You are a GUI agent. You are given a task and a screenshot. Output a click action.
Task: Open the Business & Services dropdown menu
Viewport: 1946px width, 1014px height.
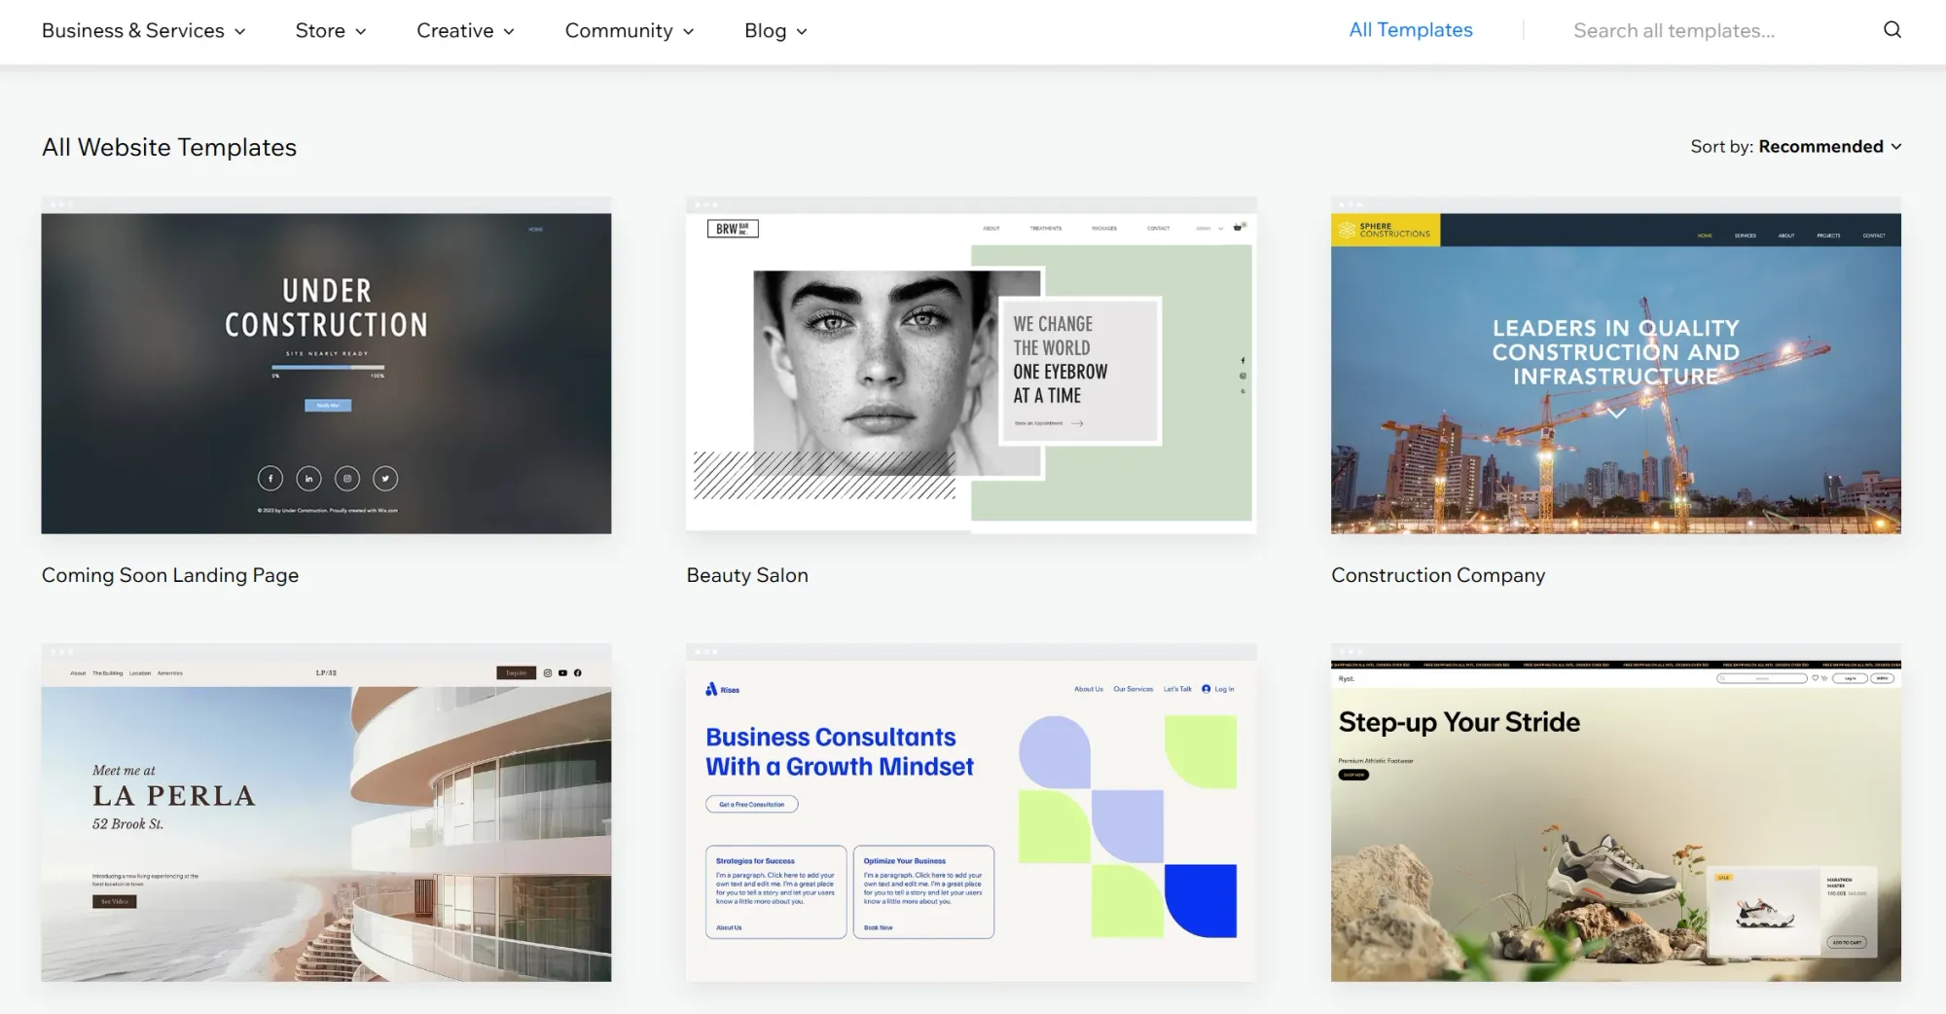tap(143, 30)
